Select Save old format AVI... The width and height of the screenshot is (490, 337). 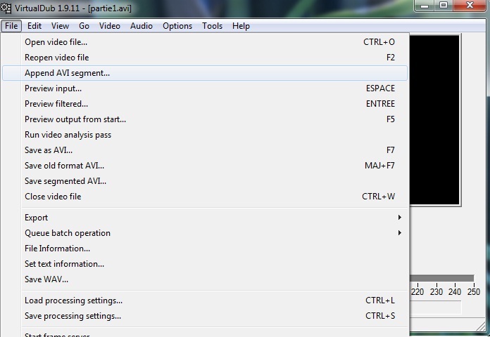point(205,166)
